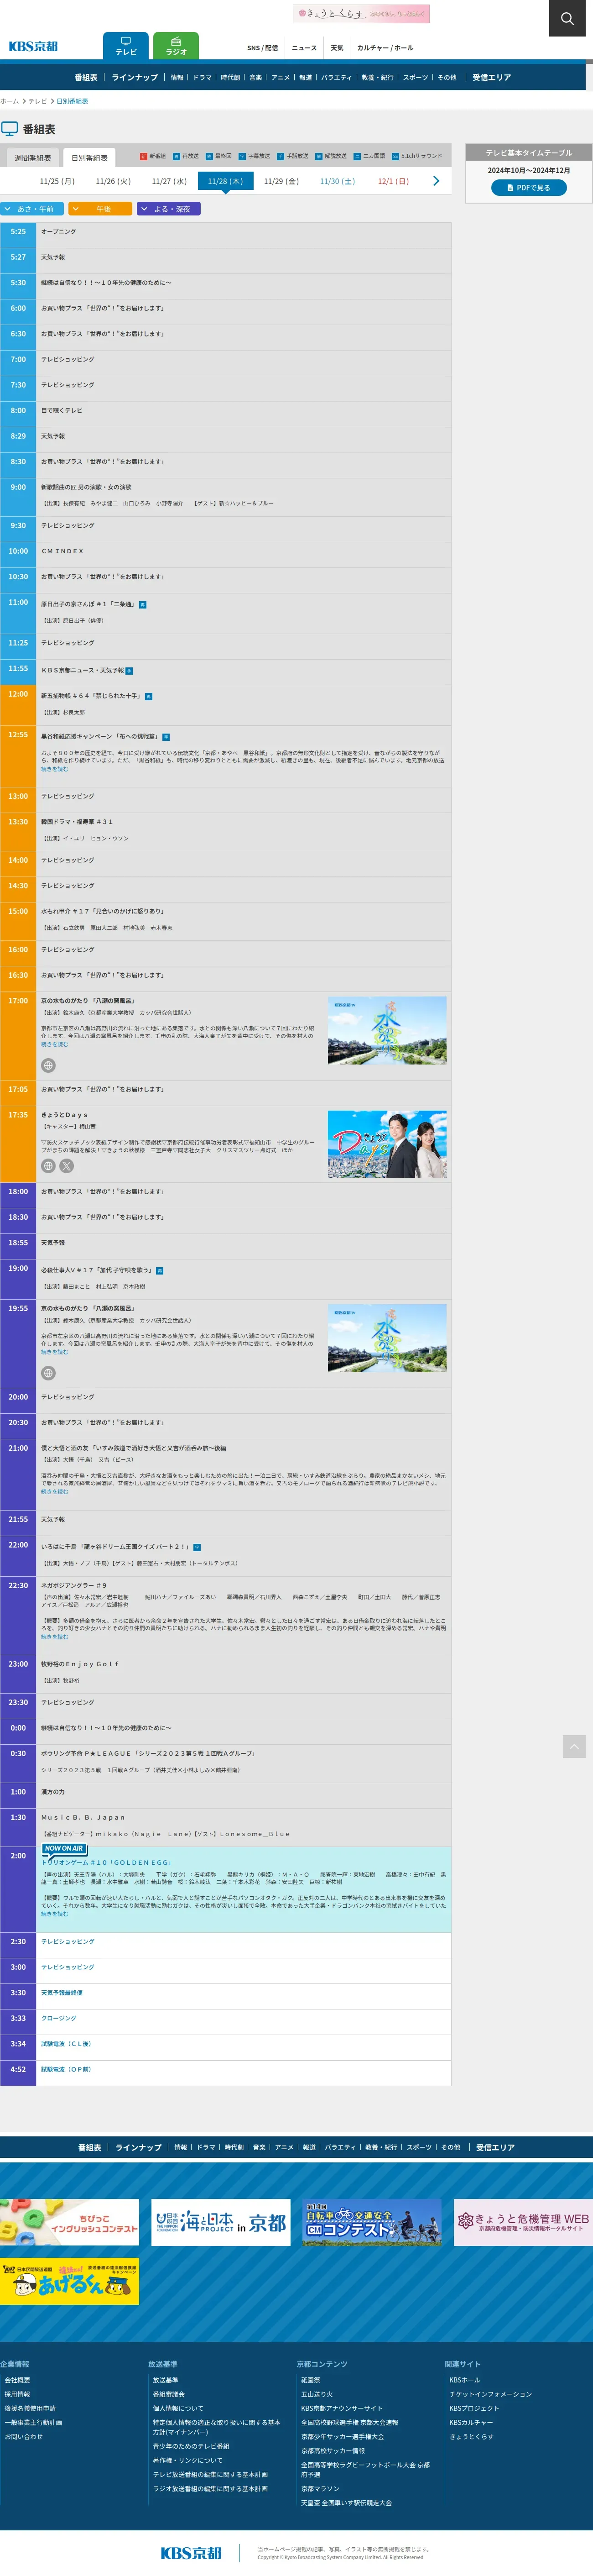Click the ホーム breadcrumb link

(9, 101)
